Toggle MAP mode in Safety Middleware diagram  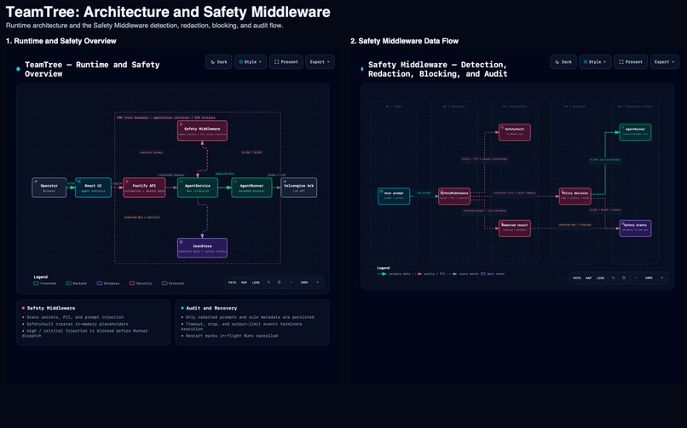(x=588, y=278)
